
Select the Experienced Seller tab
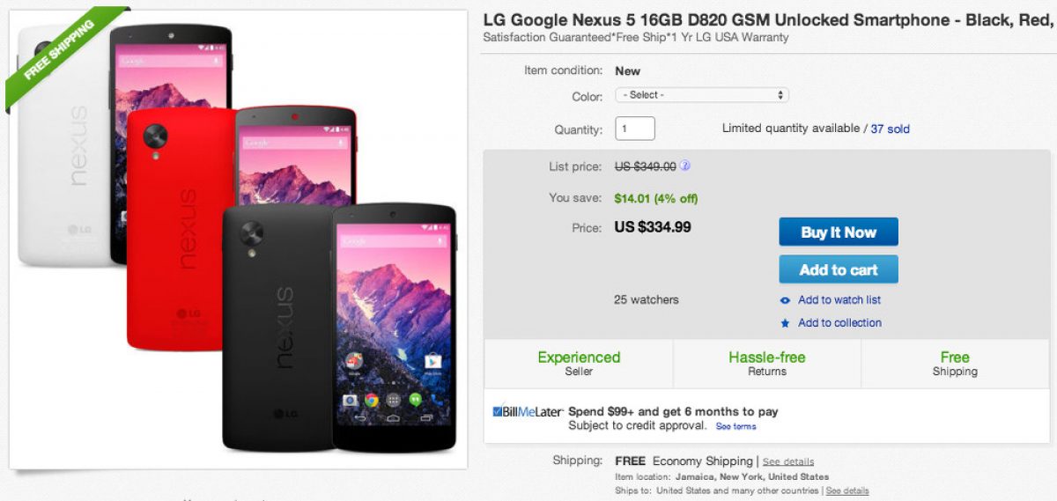coord(579,363)
